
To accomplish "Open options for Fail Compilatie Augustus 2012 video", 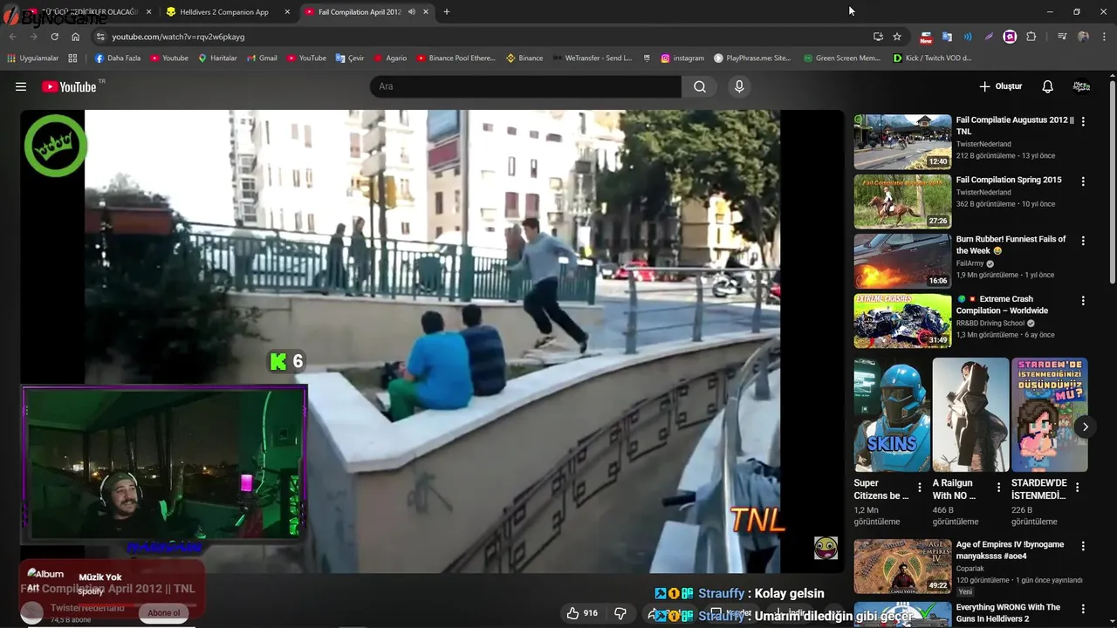I will pos(1083,121).
